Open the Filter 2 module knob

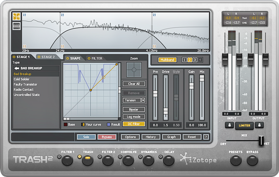[x=108, y=160]
